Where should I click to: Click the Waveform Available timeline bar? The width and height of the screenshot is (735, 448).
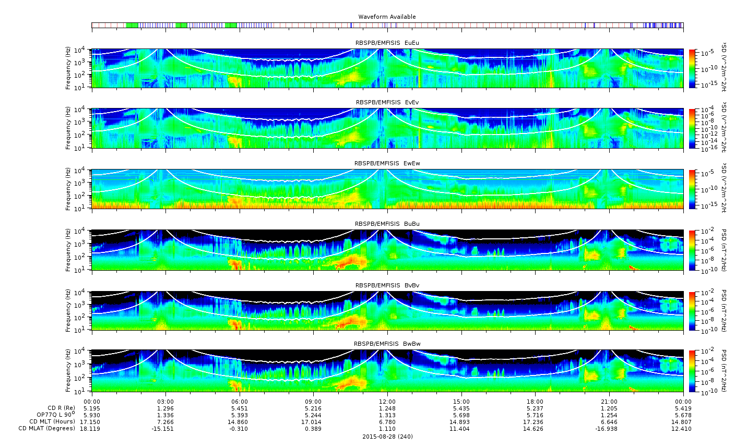387,25
